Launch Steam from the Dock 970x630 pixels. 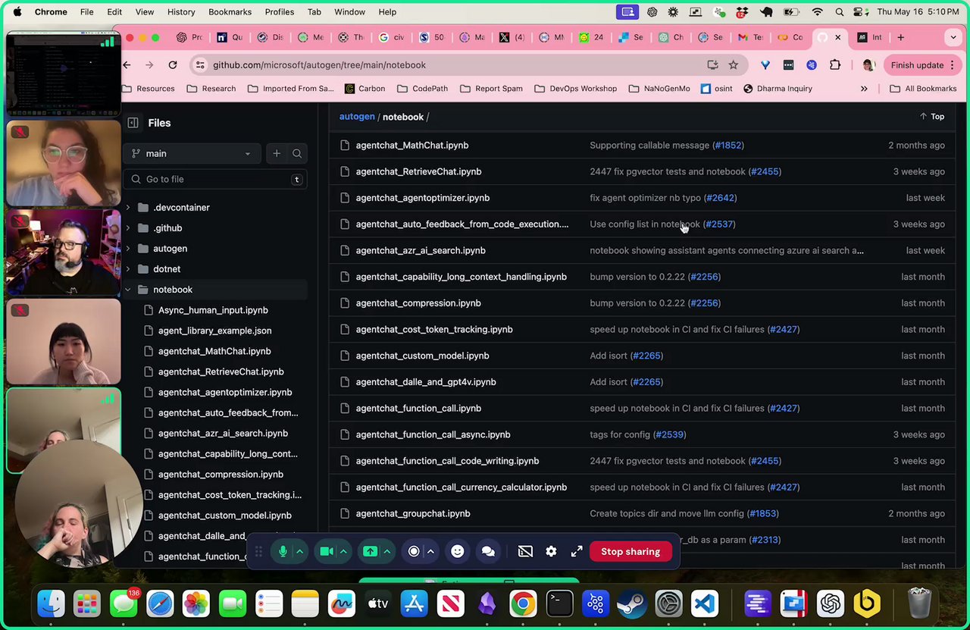(632, 603)
